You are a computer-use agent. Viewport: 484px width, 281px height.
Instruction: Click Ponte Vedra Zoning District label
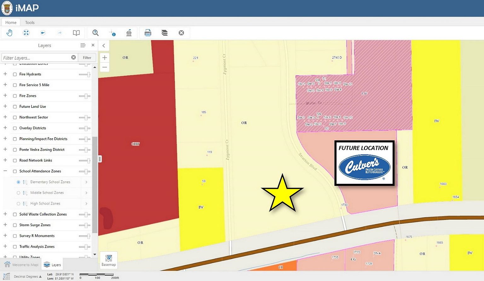(x=42, y=149)
